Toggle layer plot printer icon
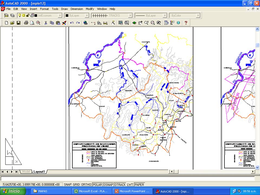This screenshot has height=195, width=260. click(32, 15)
